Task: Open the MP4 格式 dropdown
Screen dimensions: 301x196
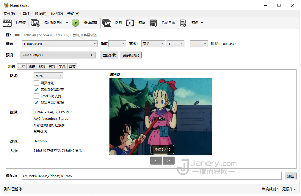Action: coord(48,76)
